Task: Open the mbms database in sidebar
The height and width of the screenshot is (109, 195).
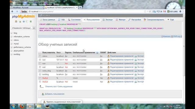Action: 16,40
